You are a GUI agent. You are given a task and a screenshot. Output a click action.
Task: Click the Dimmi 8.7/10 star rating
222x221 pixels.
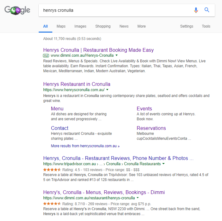pyautogui.click(x=52, y=204)
